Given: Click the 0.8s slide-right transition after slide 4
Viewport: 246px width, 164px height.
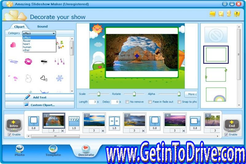Looking at the screenshot, I should click(195, 121).
